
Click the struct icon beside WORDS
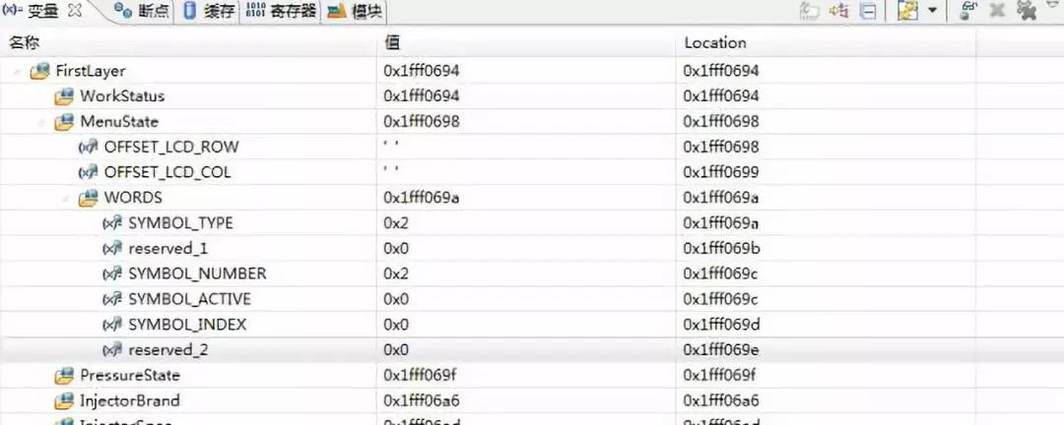(89, 198)
